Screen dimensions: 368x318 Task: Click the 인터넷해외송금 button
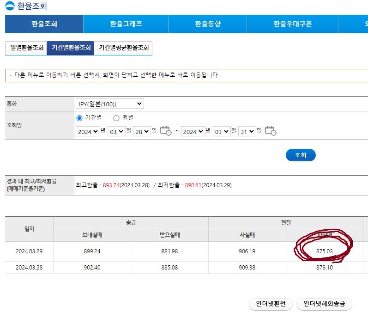click(x=324, y=304)
